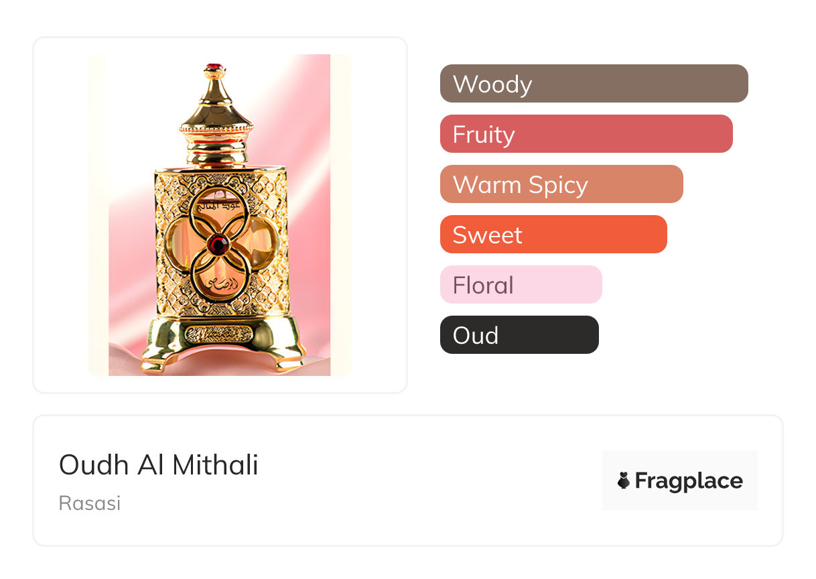Open the Oudh Al Mithali title link
The image size is (816, 579).
[159, 465]
